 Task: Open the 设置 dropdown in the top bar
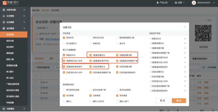(180, 3)
